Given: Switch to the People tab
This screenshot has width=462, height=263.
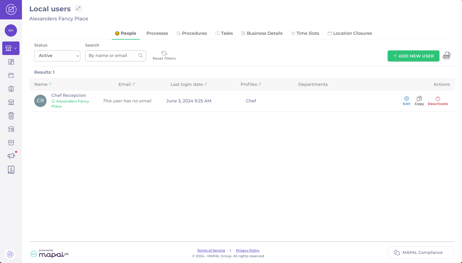Looking at the screenshot, I should click(126, 33).
